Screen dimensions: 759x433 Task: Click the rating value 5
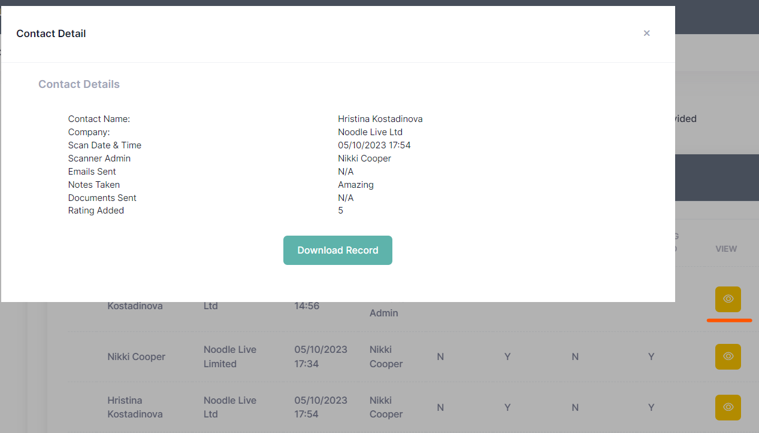click(340, 211)
